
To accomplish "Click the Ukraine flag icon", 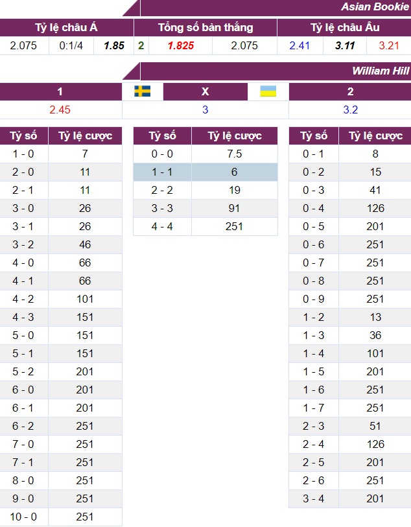I will point(268,91).
